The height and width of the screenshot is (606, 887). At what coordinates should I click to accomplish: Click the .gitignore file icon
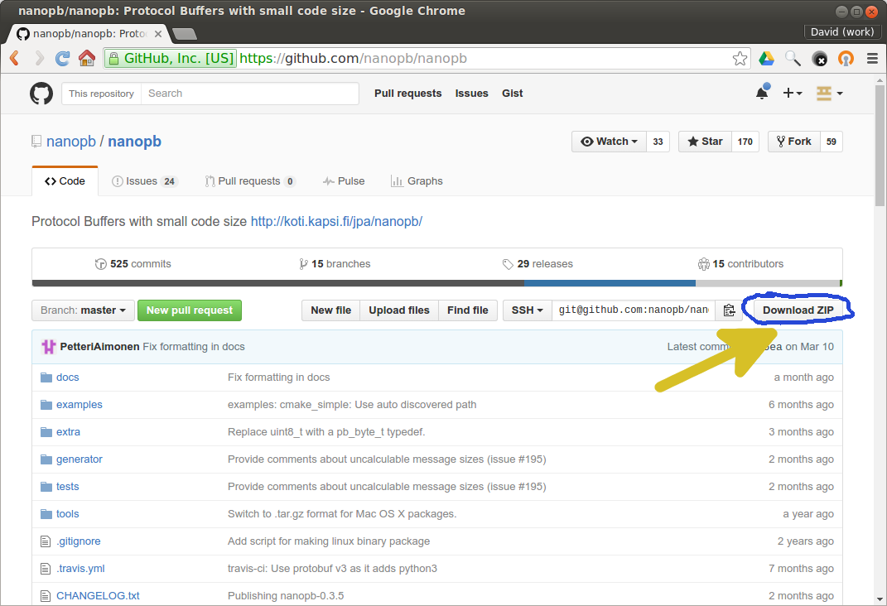point(46,541)
